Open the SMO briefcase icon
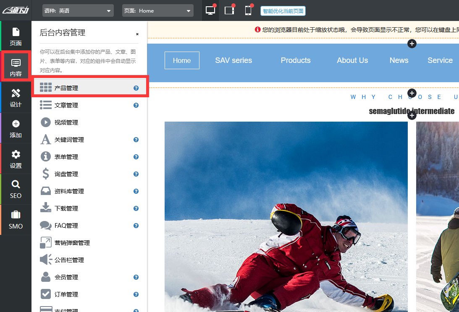This screenshot has width=459, height=312. click(x=16, y=220)
